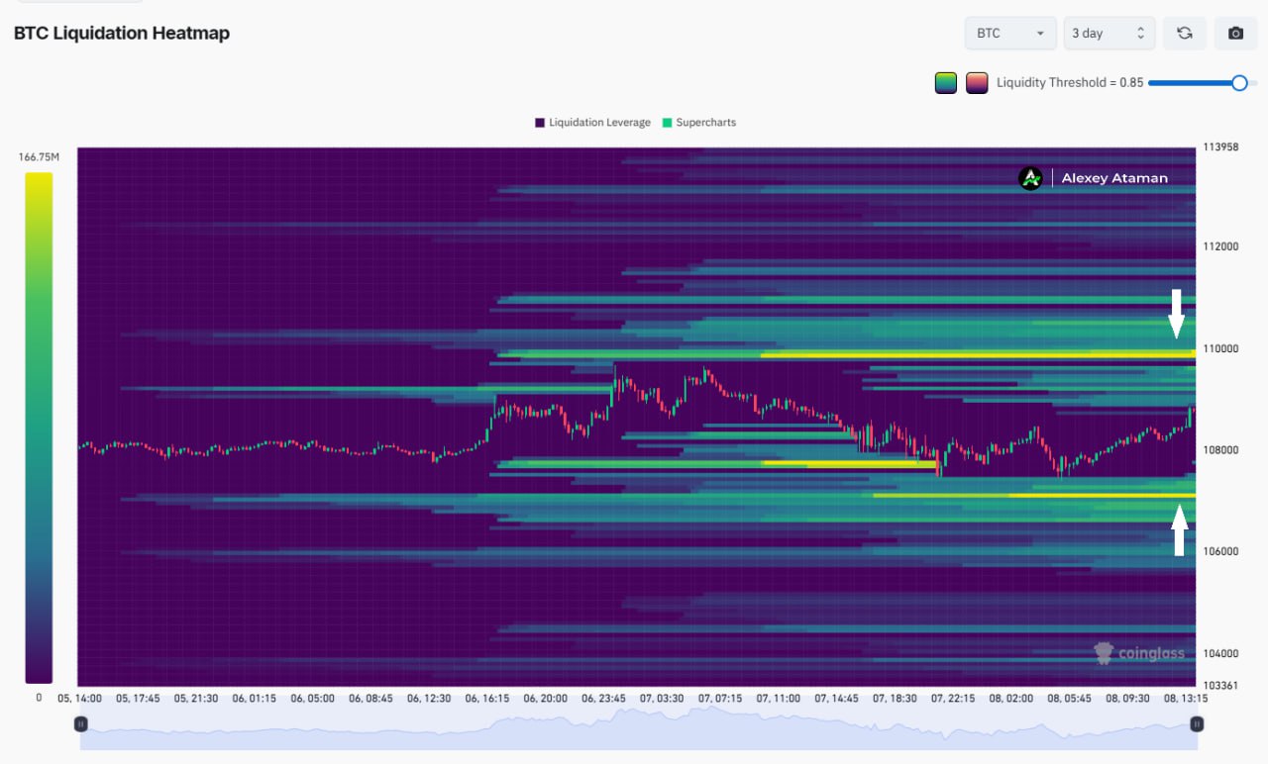Click the camera screenshot icon
The width and height of the screenshot is (1268, 764).
point(1235,33)
